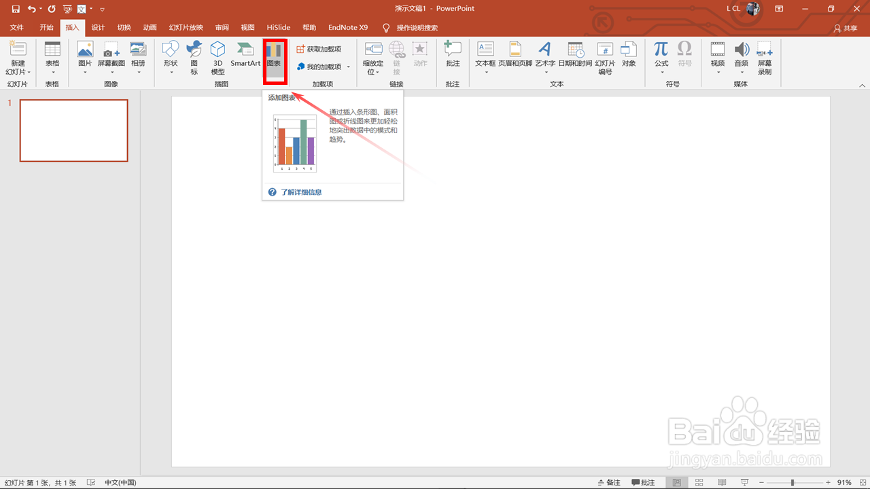
Task: Switch to the 设计 tab
Action: click(98, 28)
